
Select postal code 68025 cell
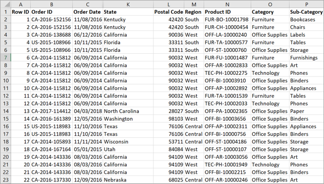(x=169, y=179)
